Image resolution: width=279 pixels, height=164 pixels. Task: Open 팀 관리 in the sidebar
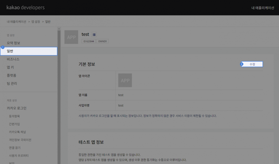pos(12,83)
